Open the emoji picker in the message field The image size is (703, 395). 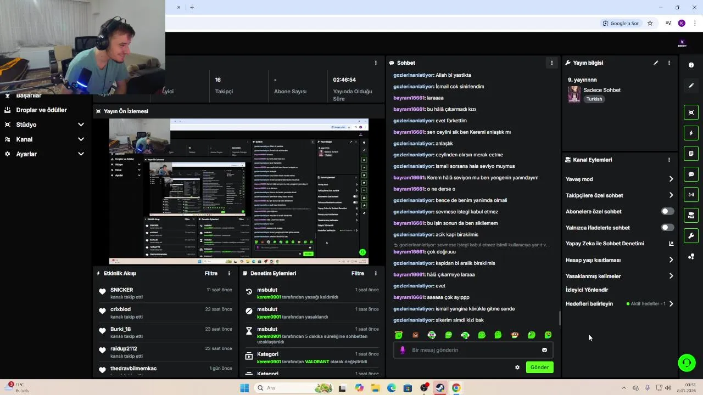tap(544, 350)
